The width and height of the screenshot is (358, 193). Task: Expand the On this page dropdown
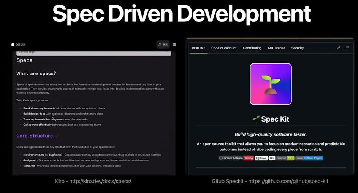(x=94, y=53)
